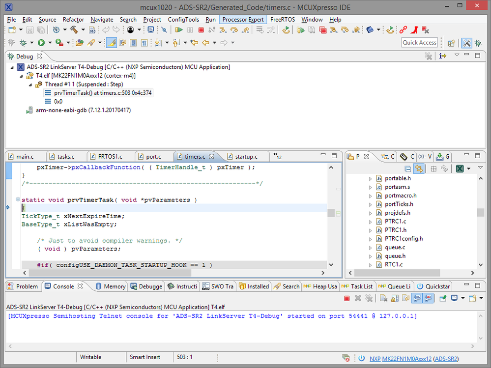
Task: Toggle console Scroll Lock button
Action: tap(395, 299)
